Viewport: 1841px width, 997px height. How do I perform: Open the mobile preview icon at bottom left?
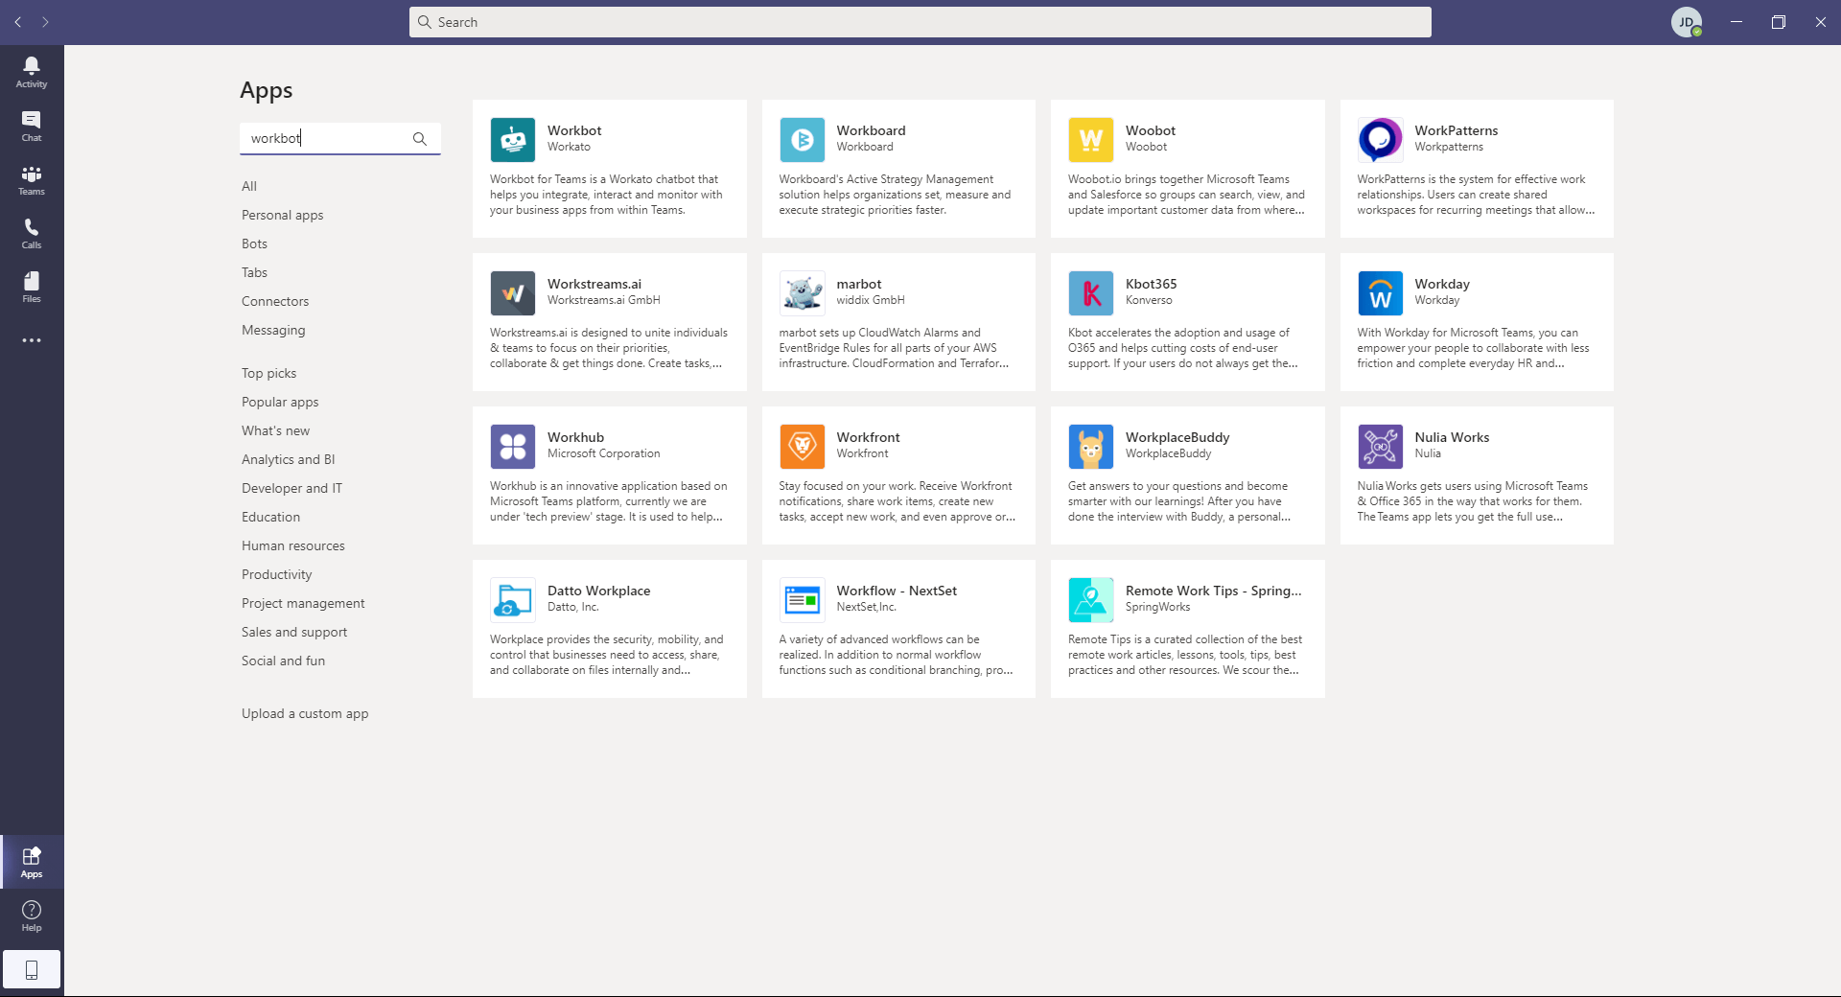[x=32, y=968]
